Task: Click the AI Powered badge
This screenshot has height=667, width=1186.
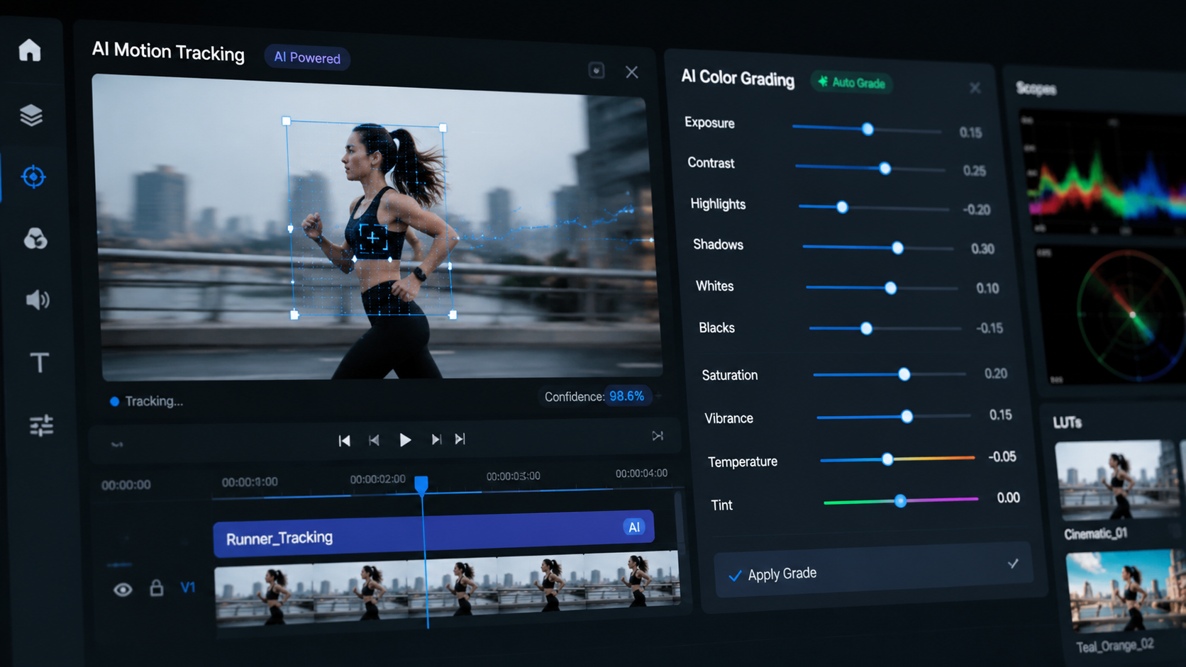Action: pyautogui.click(x=307, y=58)
